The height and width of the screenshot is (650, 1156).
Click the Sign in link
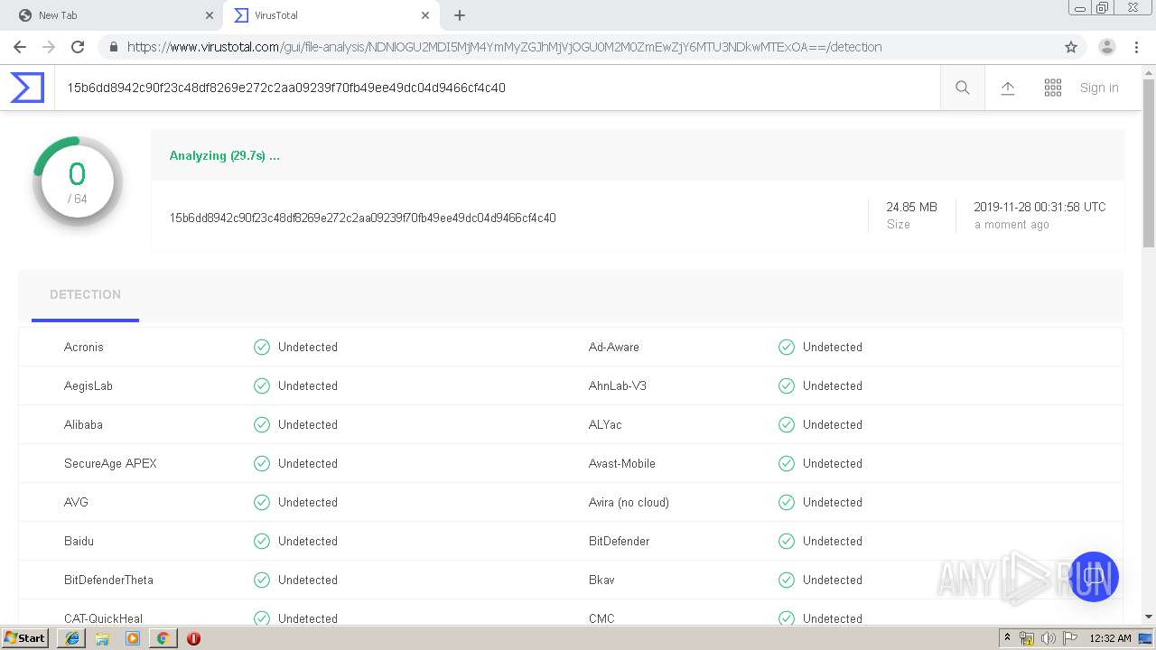click(x=1099, y=88)
